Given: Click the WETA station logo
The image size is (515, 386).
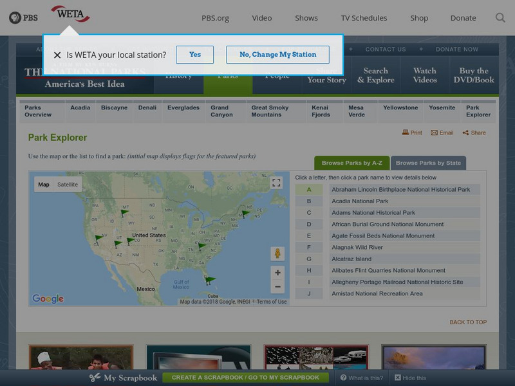Looking at the screenshot, I should click(70, 15).
